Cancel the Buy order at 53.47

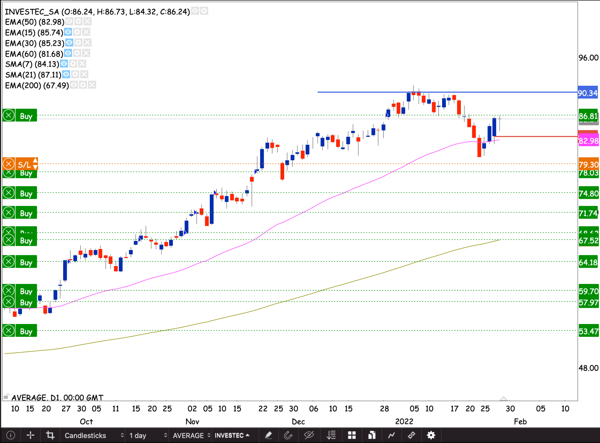pos(9,331)
